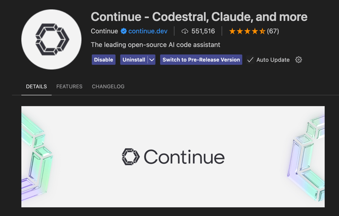Open the Changelog tab
The height and width of the screenshot is (216, 339).
pyautogui.click(x=108, y=87)
